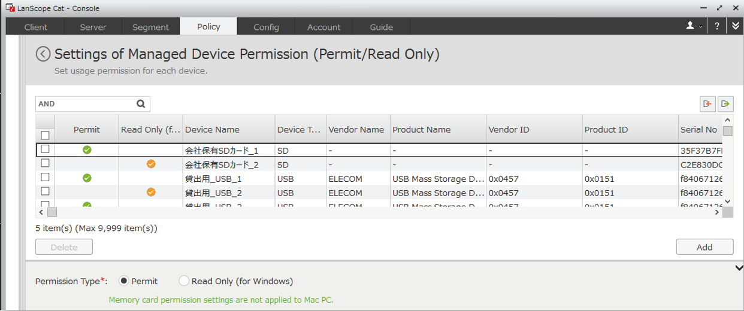Open the user account dropdown menu

(x=694, y=26)
